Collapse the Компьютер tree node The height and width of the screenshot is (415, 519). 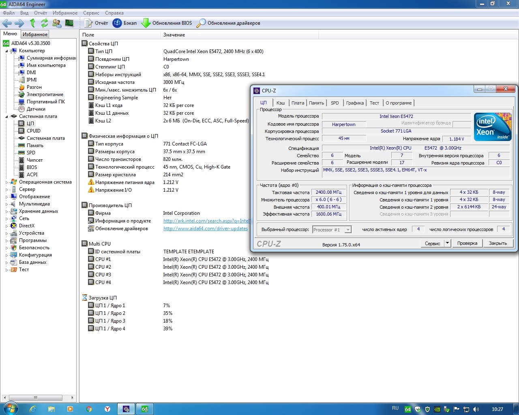tap(6, 51)
